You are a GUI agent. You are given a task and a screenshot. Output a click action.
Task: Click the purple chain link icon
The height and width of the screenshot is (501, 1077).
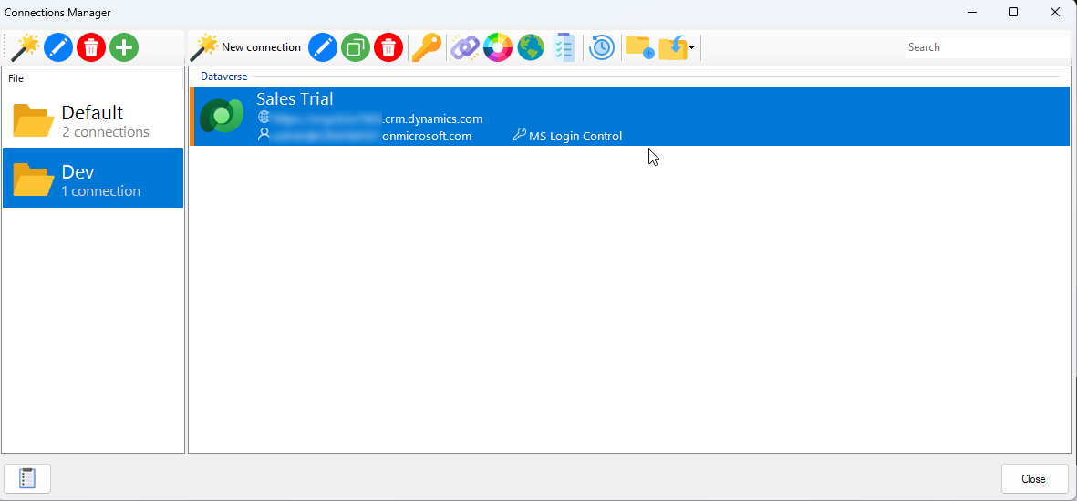(464, 47)
